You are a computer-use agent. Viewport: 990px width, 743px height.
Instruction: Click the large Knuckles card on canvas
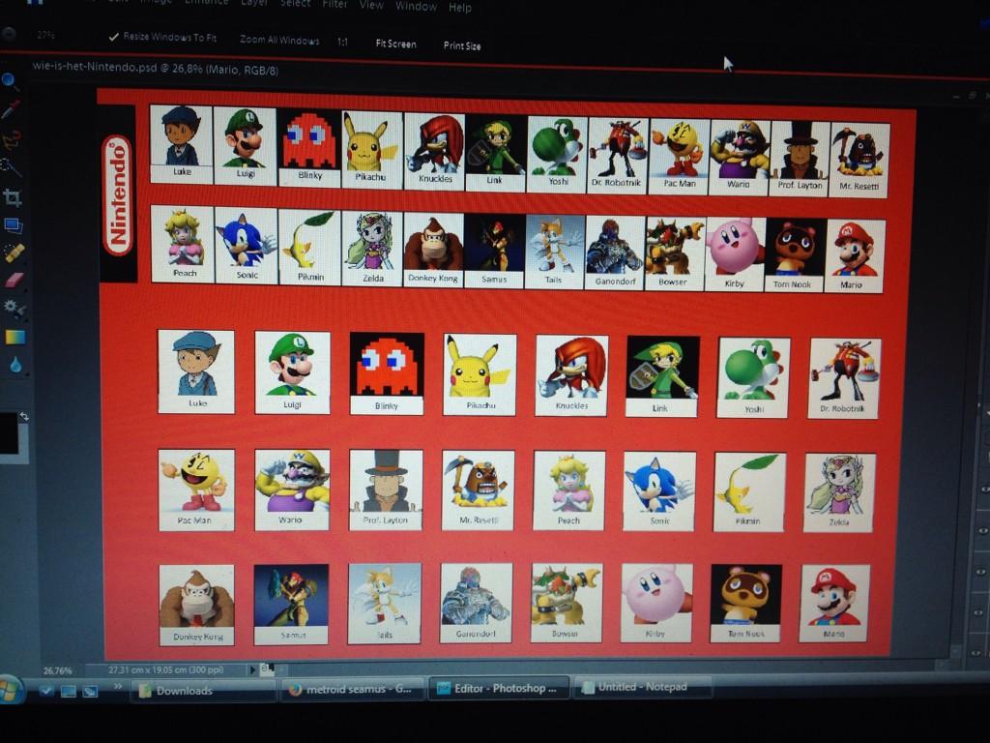point(571,376)
